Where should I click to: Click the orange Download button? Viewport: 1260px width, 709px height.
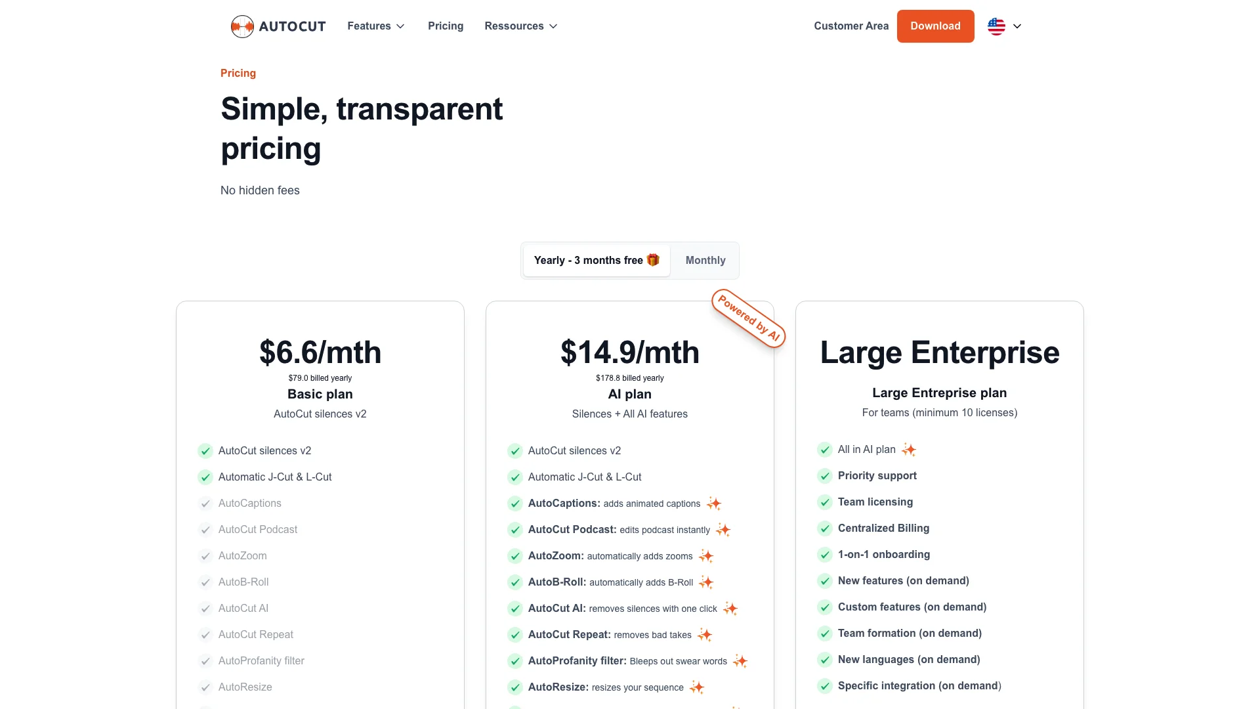pos(935,26)
